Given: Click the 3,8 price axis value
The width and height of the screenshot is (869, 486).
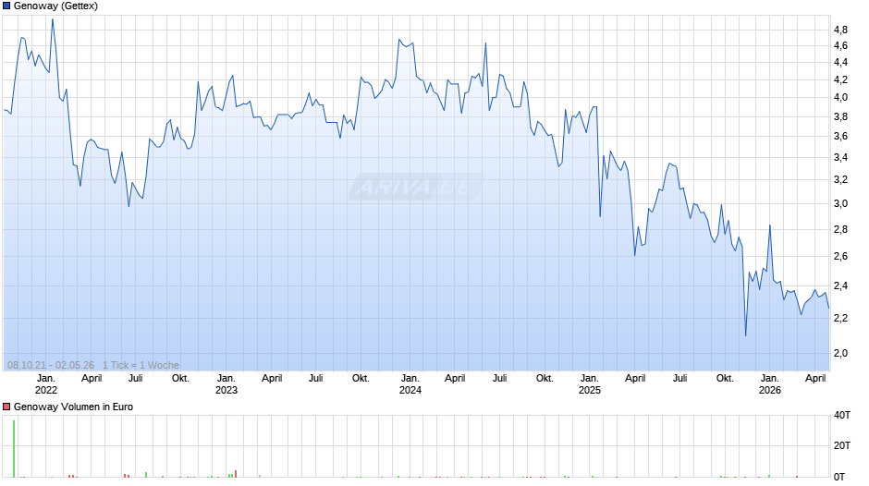Looking at the screenshot, I should pos(840,117).
